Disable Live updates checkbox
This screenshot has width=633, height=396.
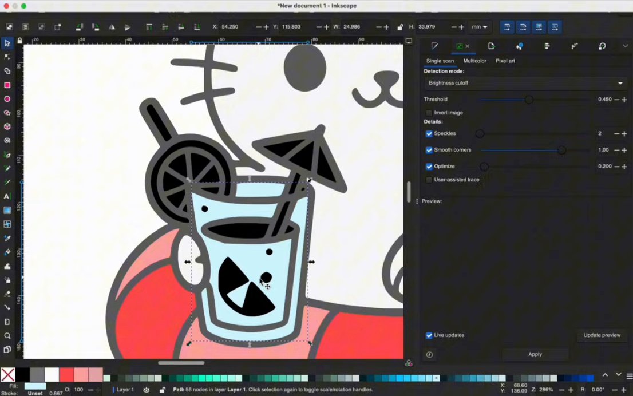tap(429, 335)
